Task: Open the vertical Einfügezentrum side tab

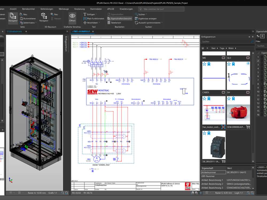Action: tap(66, 43)
